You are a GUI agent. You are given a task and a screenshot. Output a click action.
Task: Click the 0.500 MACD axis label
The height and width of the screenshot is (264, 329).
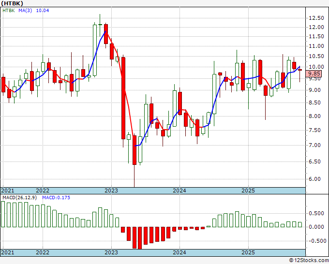coord(316,213)
